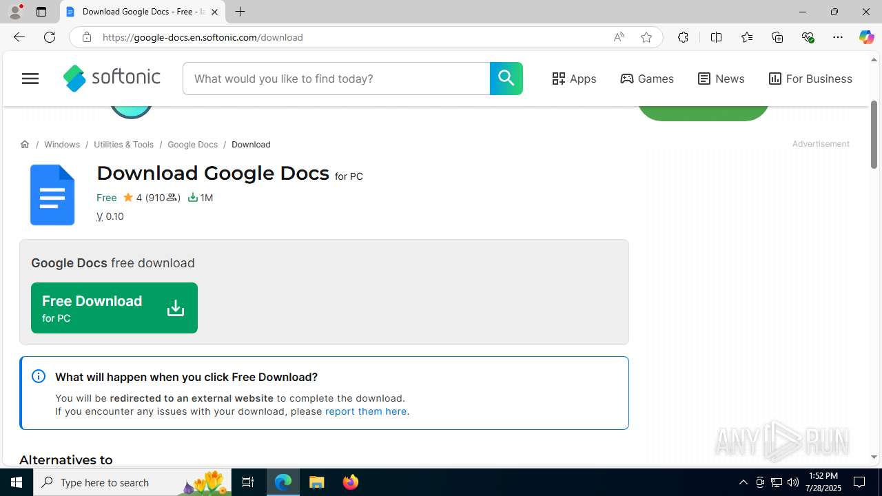Image resolution: width=882 pixels, height=496 pixels.
Task: Open Task View
Action: tap(248, 482)
